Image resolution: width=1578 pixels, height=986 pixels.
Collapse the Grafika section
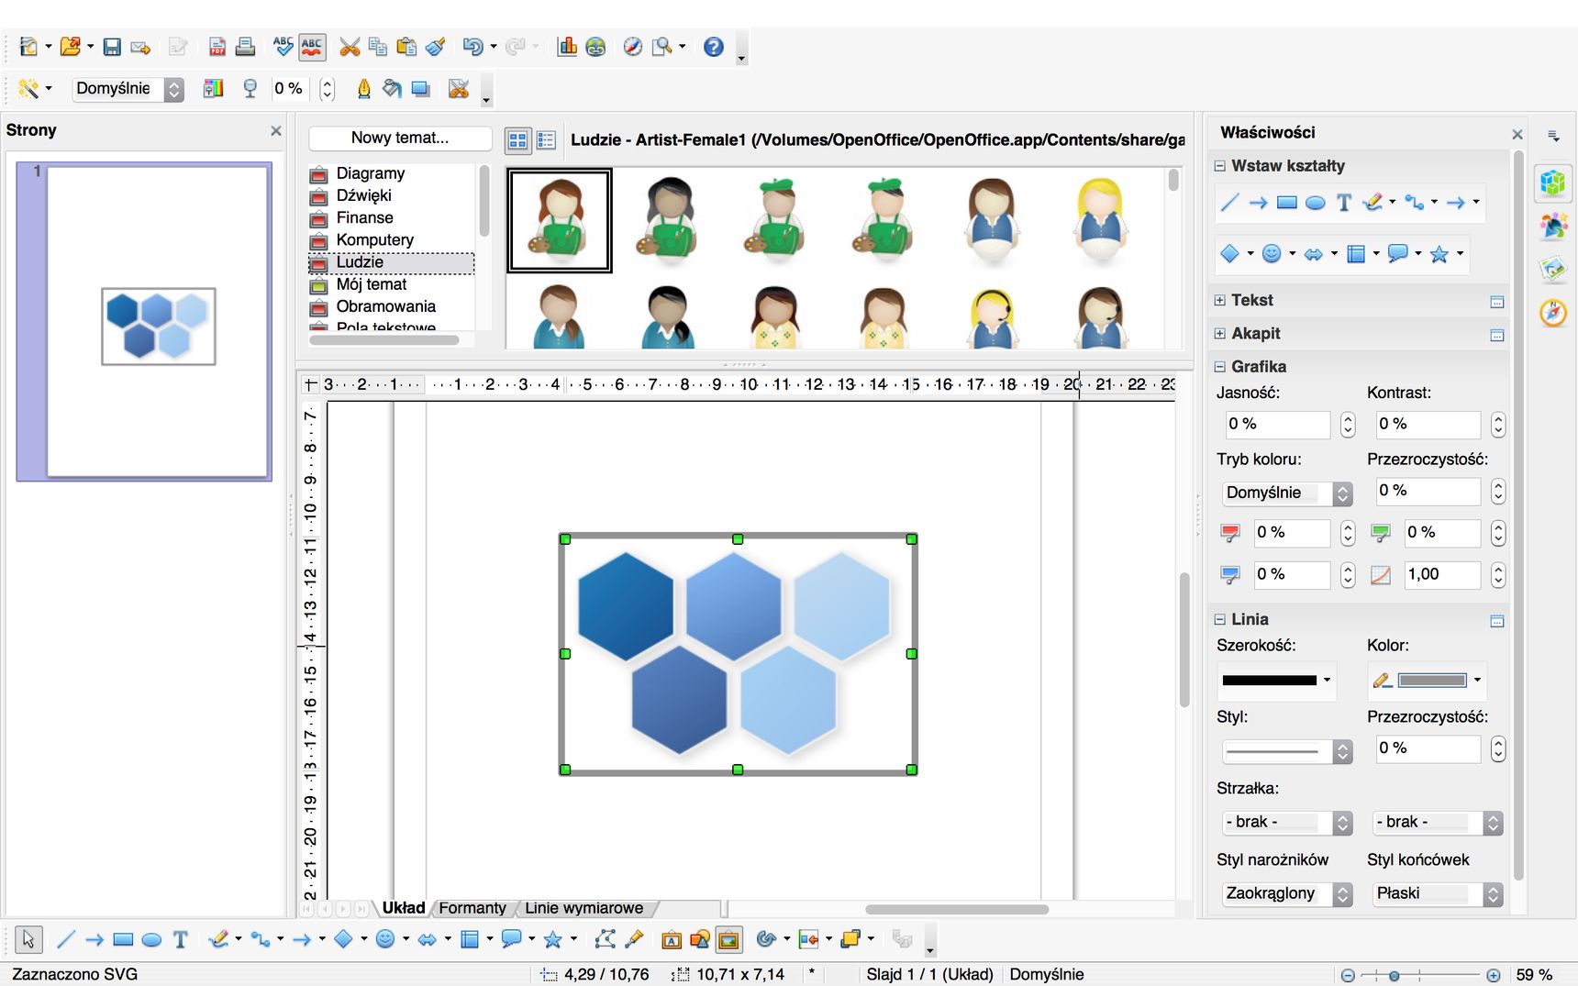[1220, 367]
